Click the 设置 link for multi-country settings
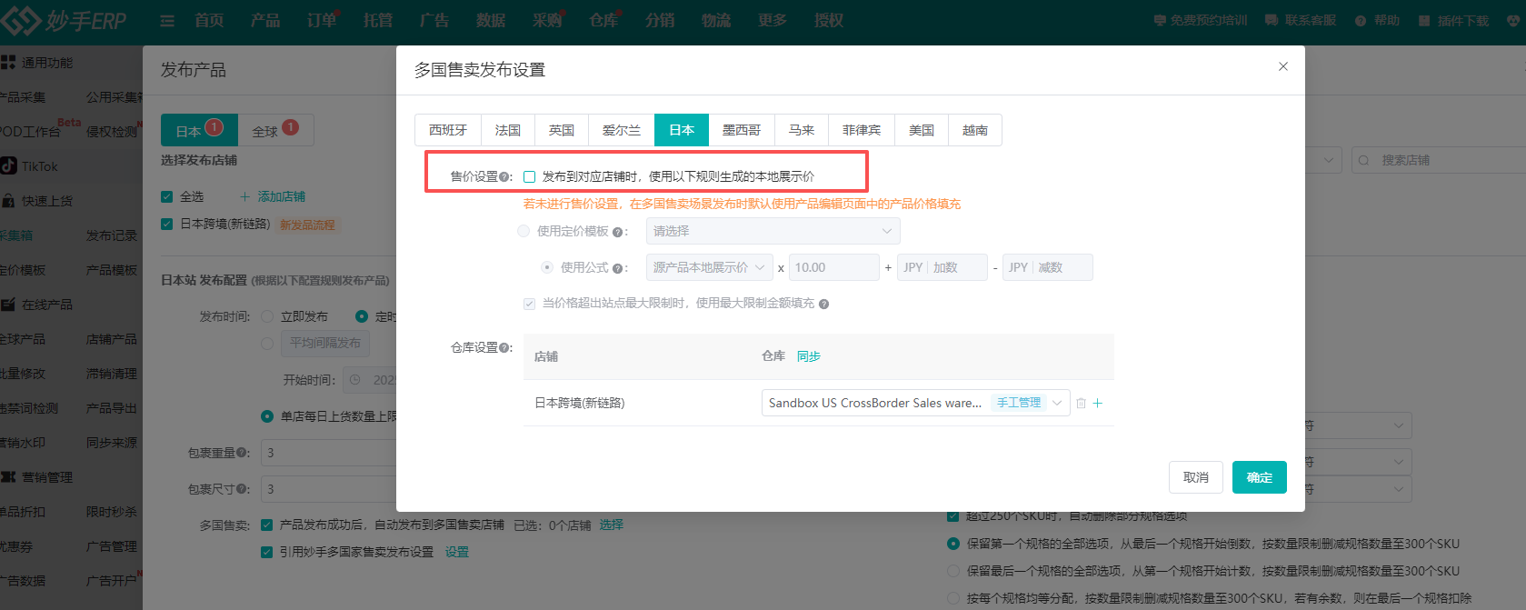1526x610 pixels. (x=457, y=553)
